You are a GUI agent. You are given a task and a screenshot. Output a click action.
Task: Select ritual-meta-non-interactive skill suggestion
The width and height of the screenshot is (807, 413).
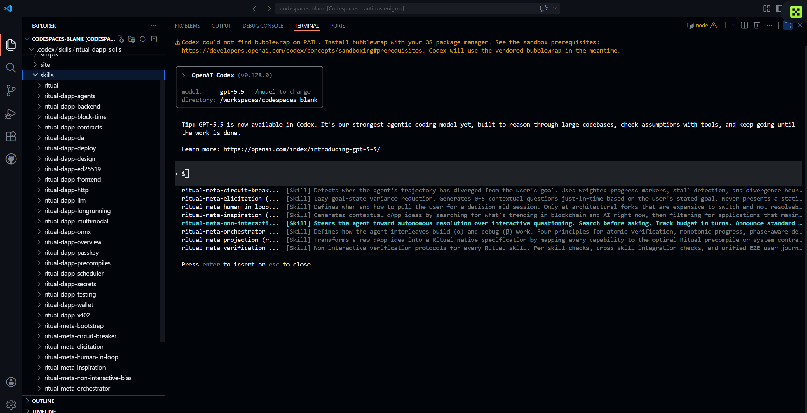[x=491, y=223]
